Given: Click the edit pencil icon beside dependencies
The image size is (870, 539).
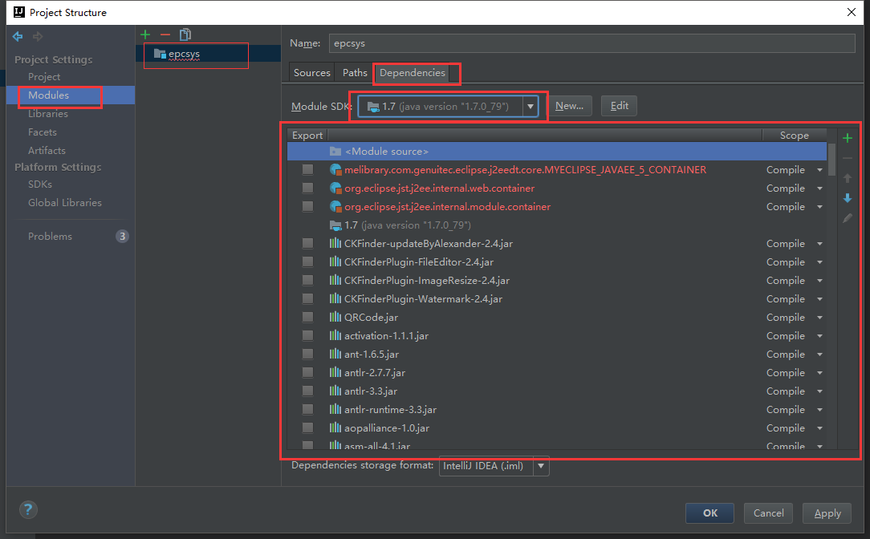Looking at the screenshot, I should [x=848, y=218].
